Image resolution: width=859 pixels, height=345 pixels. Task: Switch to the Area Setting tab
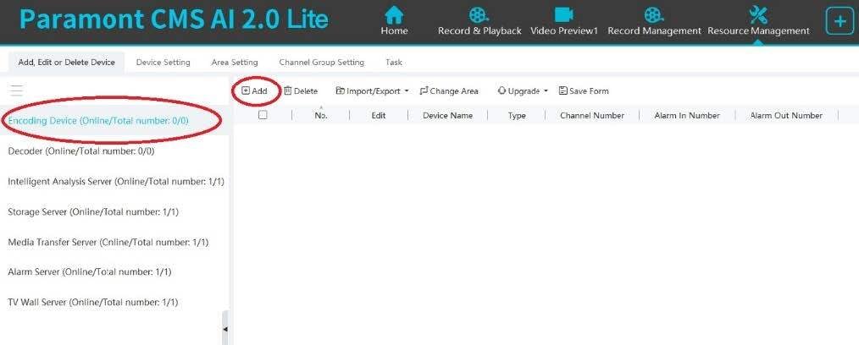pyautogui.click(x=235, y=63)
